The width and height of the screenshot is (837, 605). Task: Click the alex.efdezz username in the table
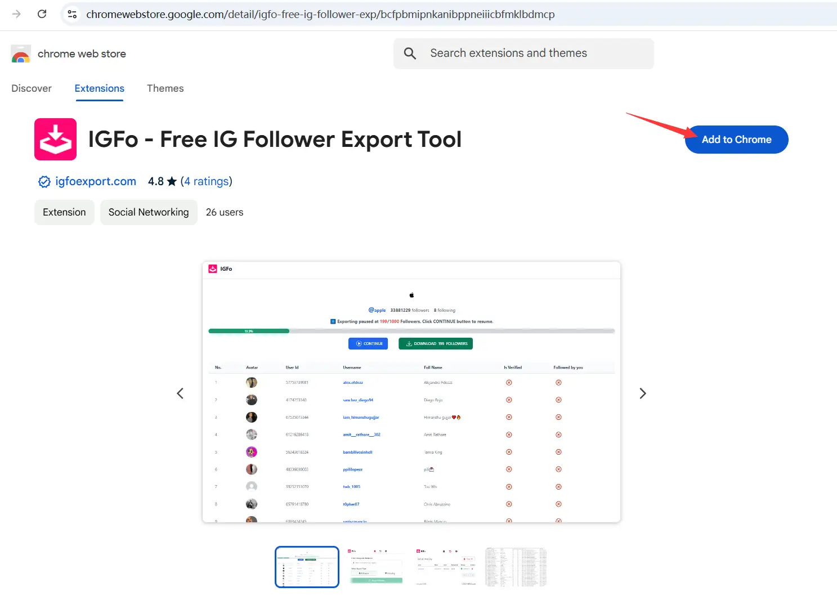353,383
